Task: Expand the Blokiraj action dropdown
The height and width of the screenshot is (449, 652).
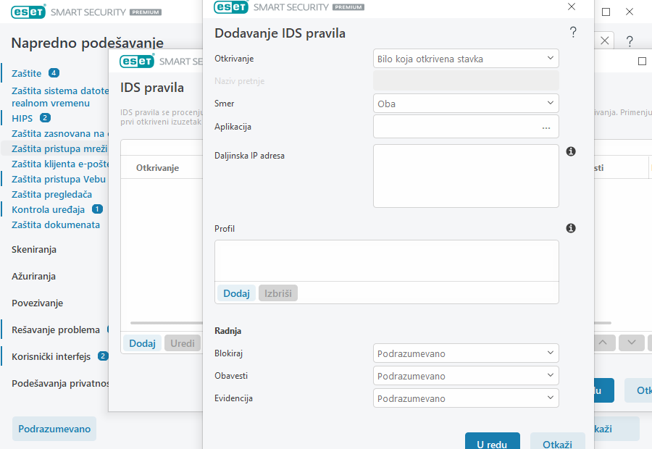Action: pyautogui.click(x=466, y=353)
